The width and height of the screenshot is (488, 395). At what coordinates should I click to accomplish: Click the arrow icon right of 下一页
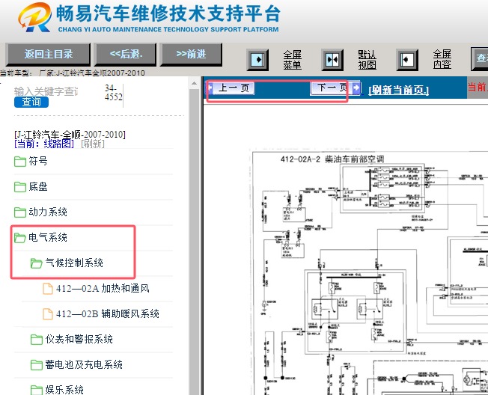(x=356, y=88)
